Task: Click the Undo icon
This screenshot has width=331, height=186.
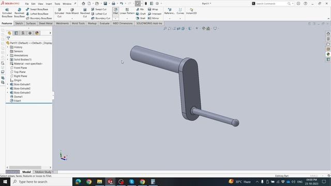Action: [x=122, y=4]
